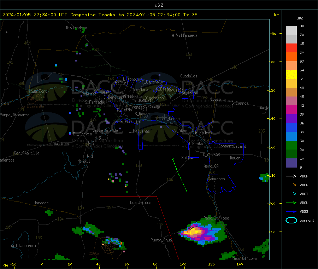Click the Guadales map label

[x=189, y=76]
